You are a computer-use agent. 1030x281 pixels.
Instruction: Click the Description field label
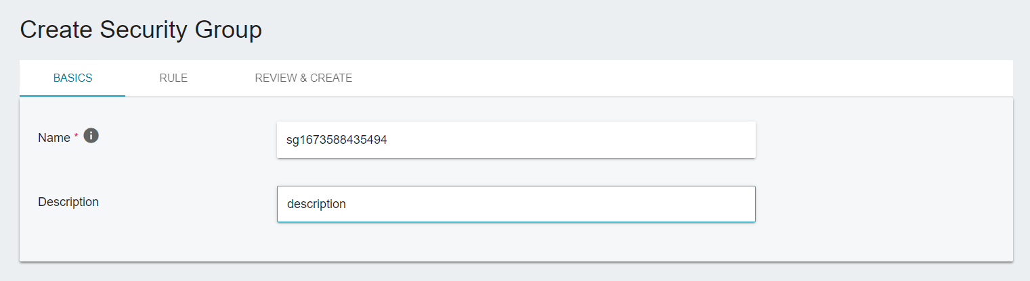[68, 201]
